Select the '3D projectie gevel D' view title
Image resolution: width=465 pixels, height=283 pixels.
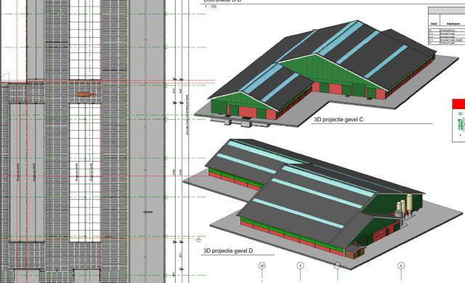[228, 251]
